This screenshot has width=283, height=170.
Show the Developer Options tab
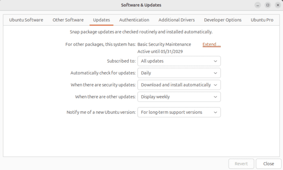tap(223, 20)
